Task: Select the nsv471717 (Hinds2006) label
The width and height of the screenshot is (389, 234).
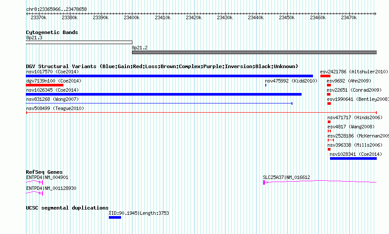Action: point(355,117)
